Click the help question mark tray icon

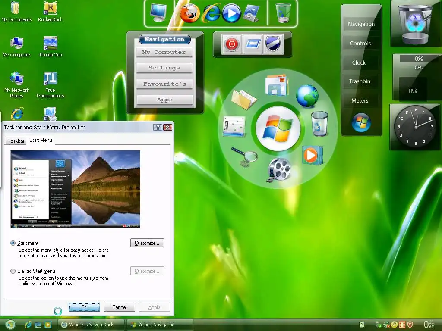pos(362,325)
